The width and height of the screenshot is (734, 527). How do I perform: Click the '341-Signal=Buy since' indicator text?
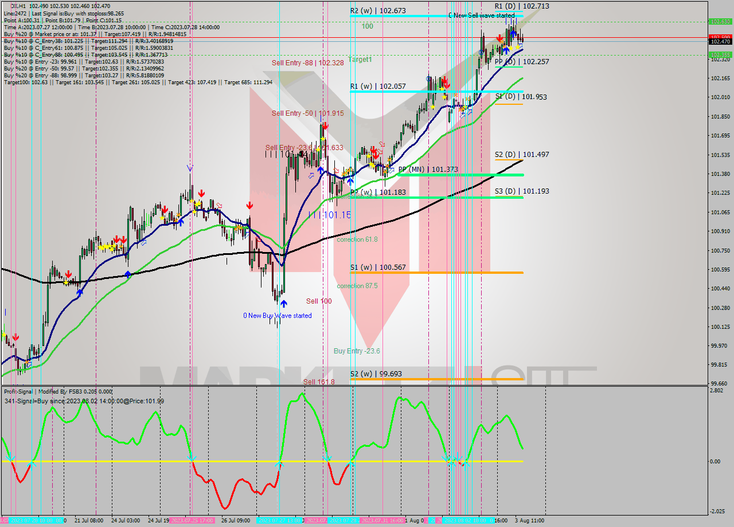click(84, 401)
